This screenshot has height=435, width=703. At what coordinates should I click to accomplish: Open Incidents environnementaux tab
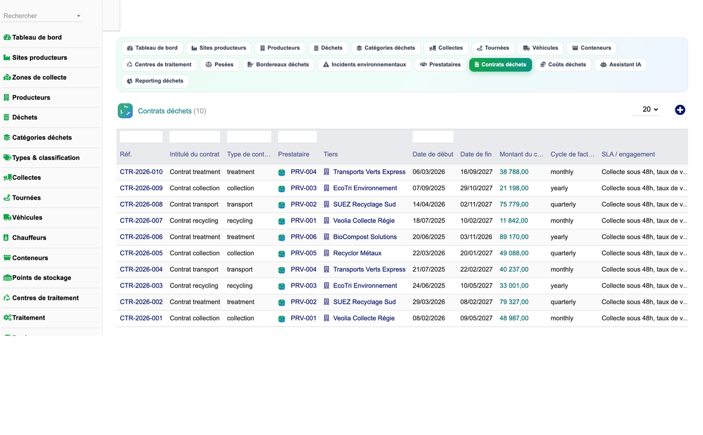click(x=364, y=64)
